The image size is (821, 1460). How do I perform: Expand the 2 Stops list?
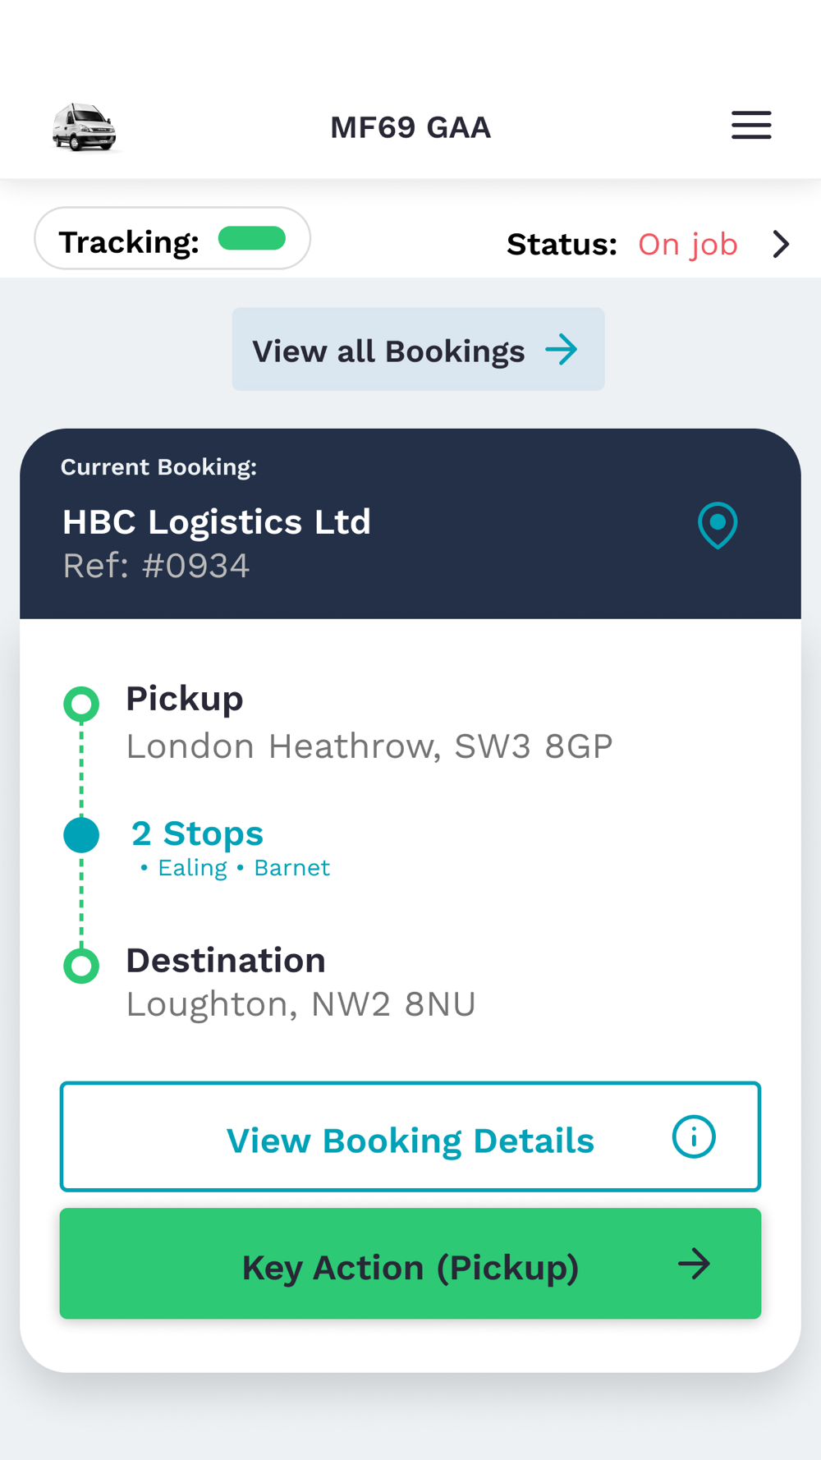(x=197, y=833)
